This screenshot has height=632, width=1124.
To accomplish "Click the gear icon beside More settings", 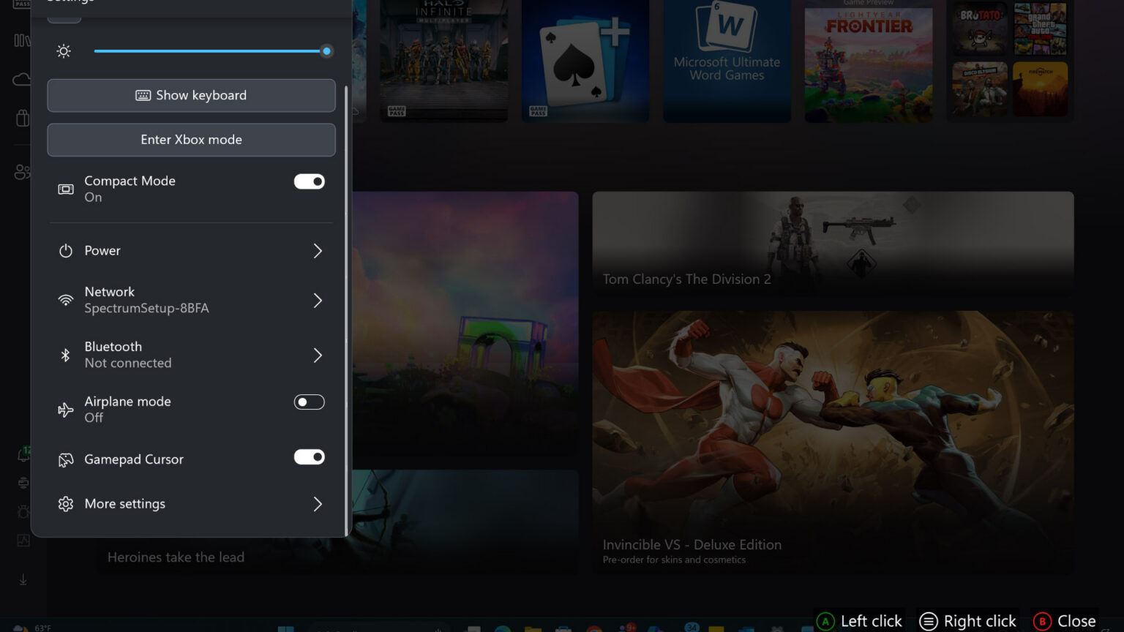I will (x=66, y=504).
